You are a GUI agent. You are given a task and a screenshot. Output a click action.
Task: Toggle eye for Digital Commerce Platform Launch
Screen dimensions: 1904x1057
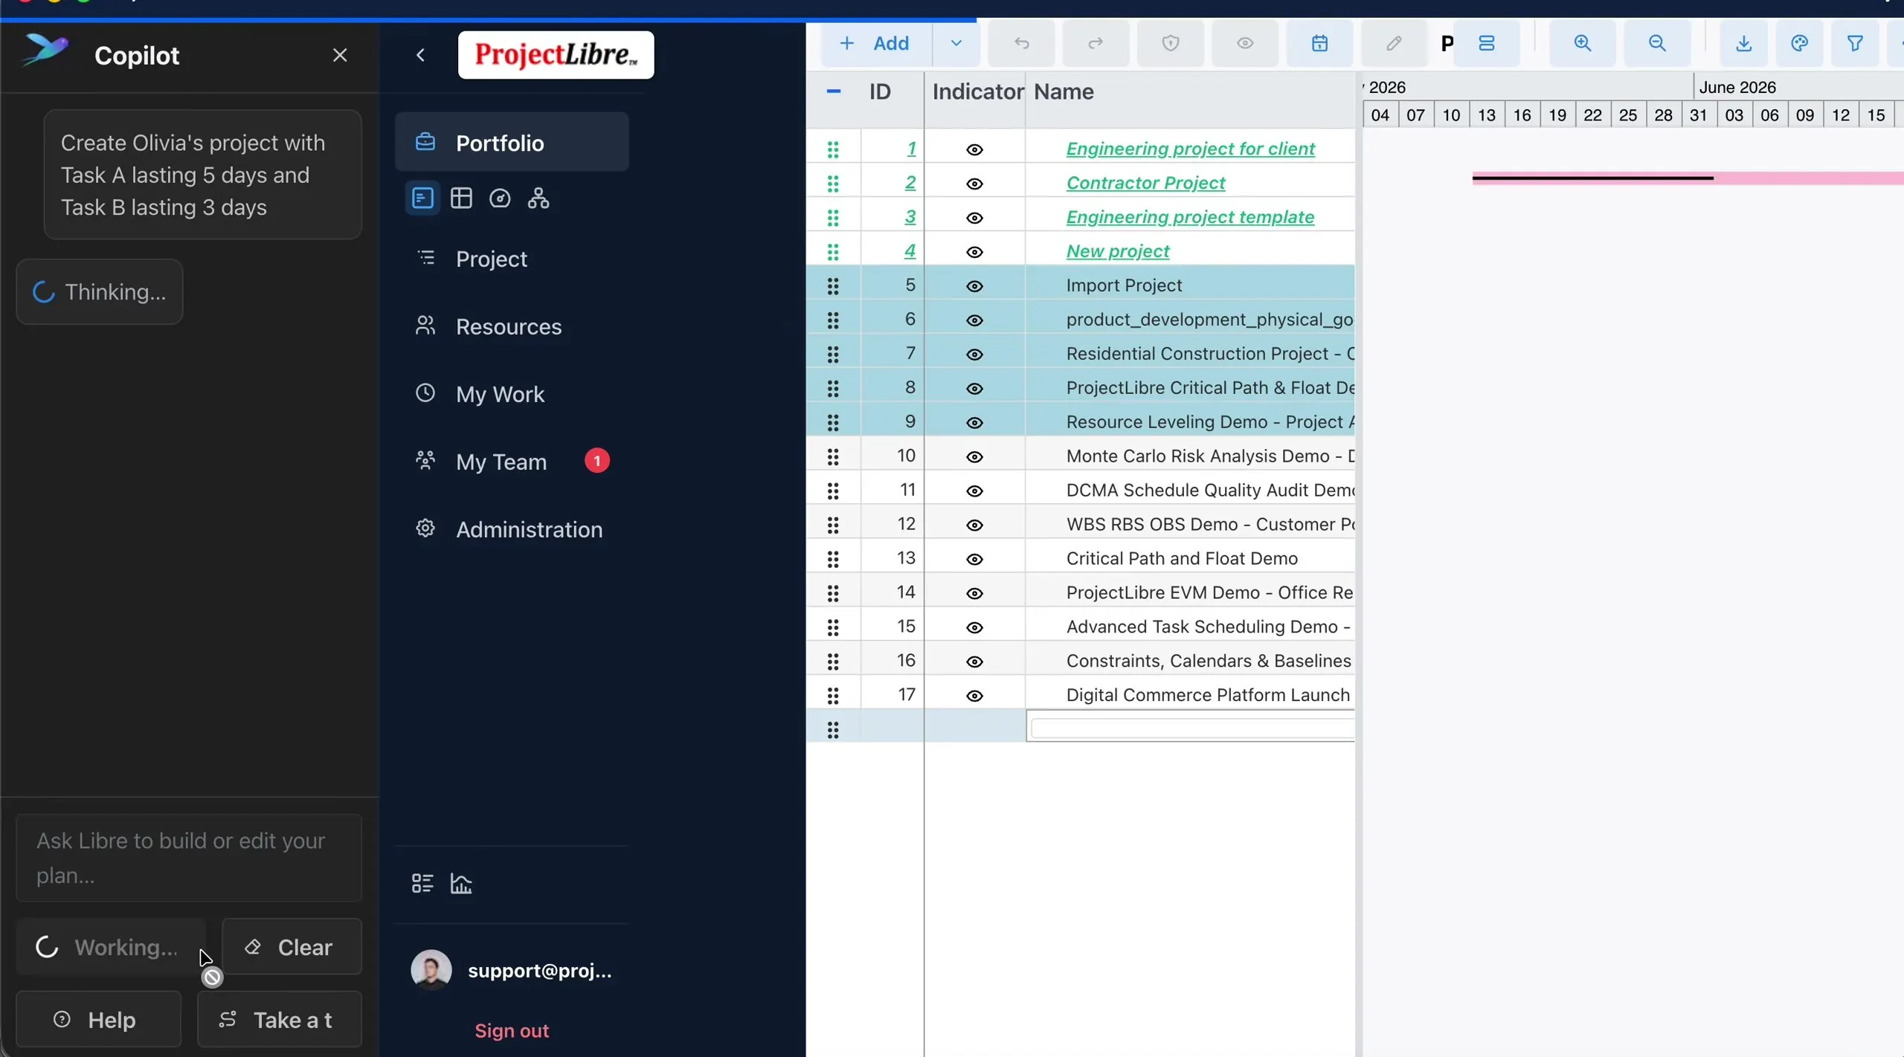point(974,696)
